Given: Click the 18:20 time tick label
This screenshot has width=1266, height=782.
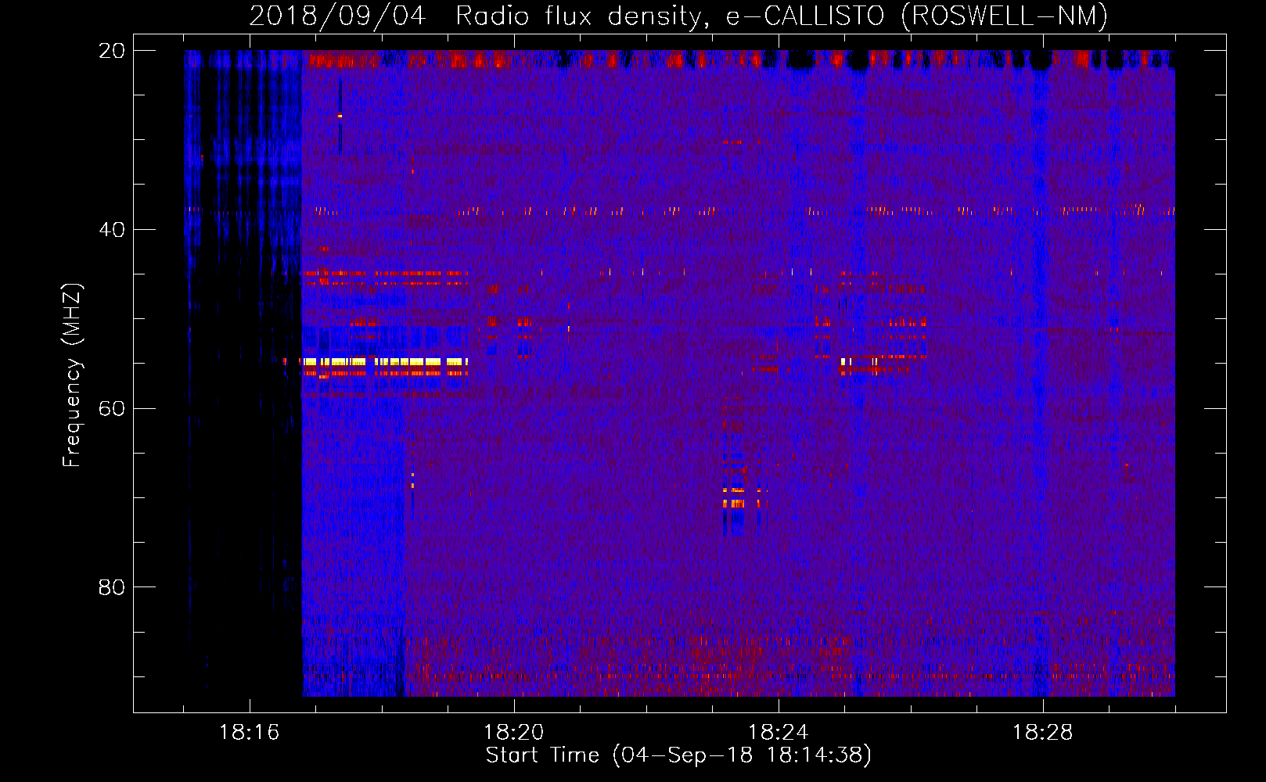Looking at the screenshot, I should coord(514,733).
